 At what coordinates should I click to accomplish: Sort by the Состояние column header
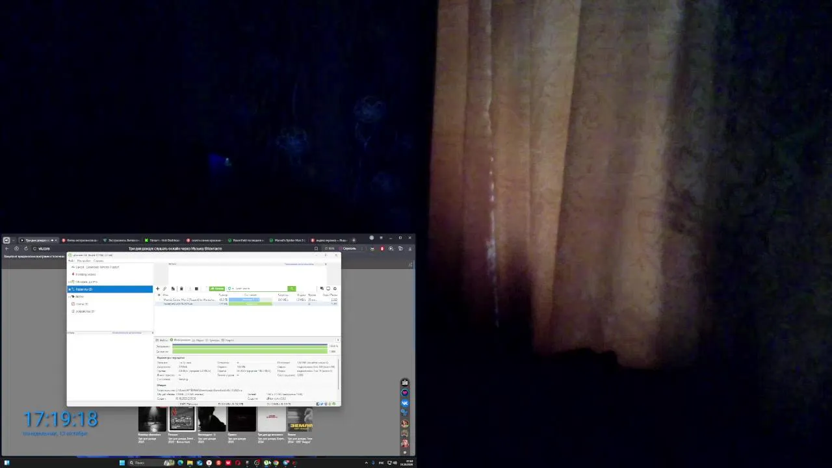click(x=251, y=295)
